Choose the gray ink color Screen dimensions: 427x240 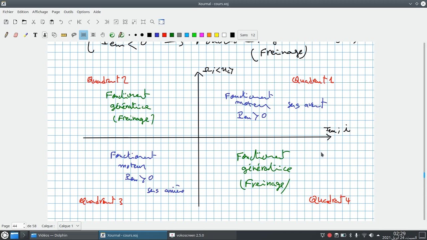(x=179, y=35)
